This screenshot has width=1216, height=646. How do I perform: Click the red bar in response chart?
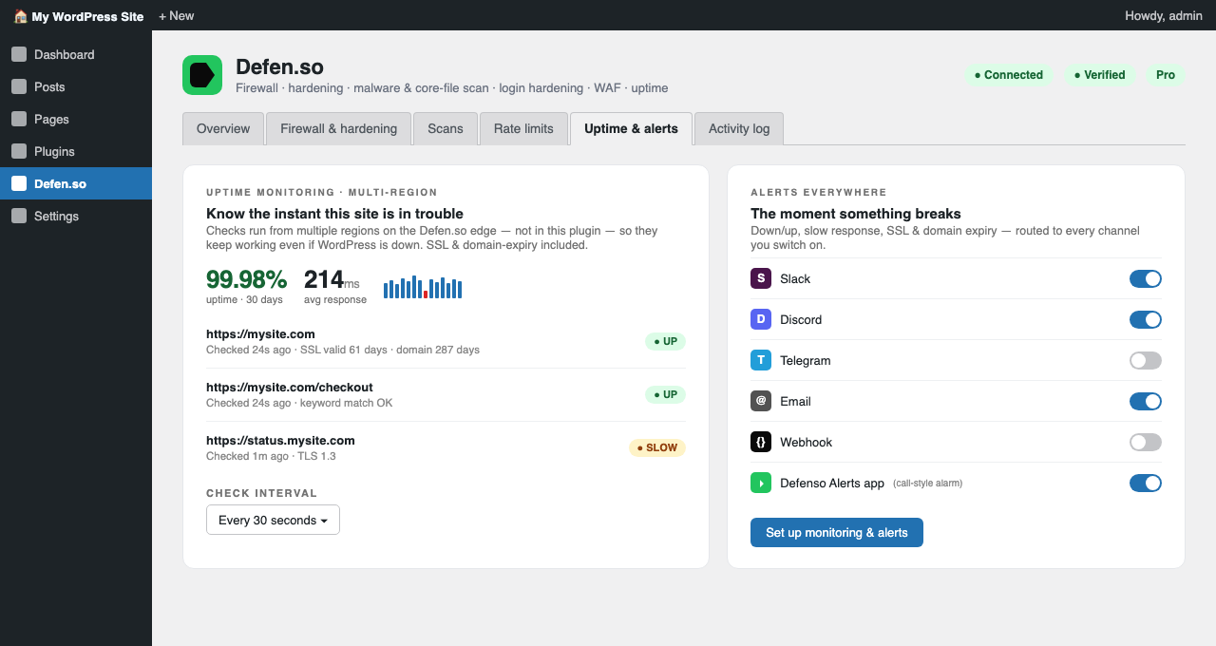click(426, 294)
